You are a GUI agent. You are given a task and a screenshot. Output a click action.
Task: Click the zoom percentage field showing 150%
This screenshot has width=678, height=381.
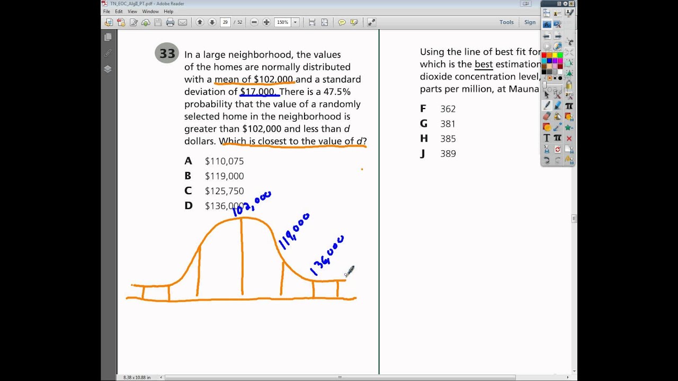pyautogui.click(x=283, y=22)
